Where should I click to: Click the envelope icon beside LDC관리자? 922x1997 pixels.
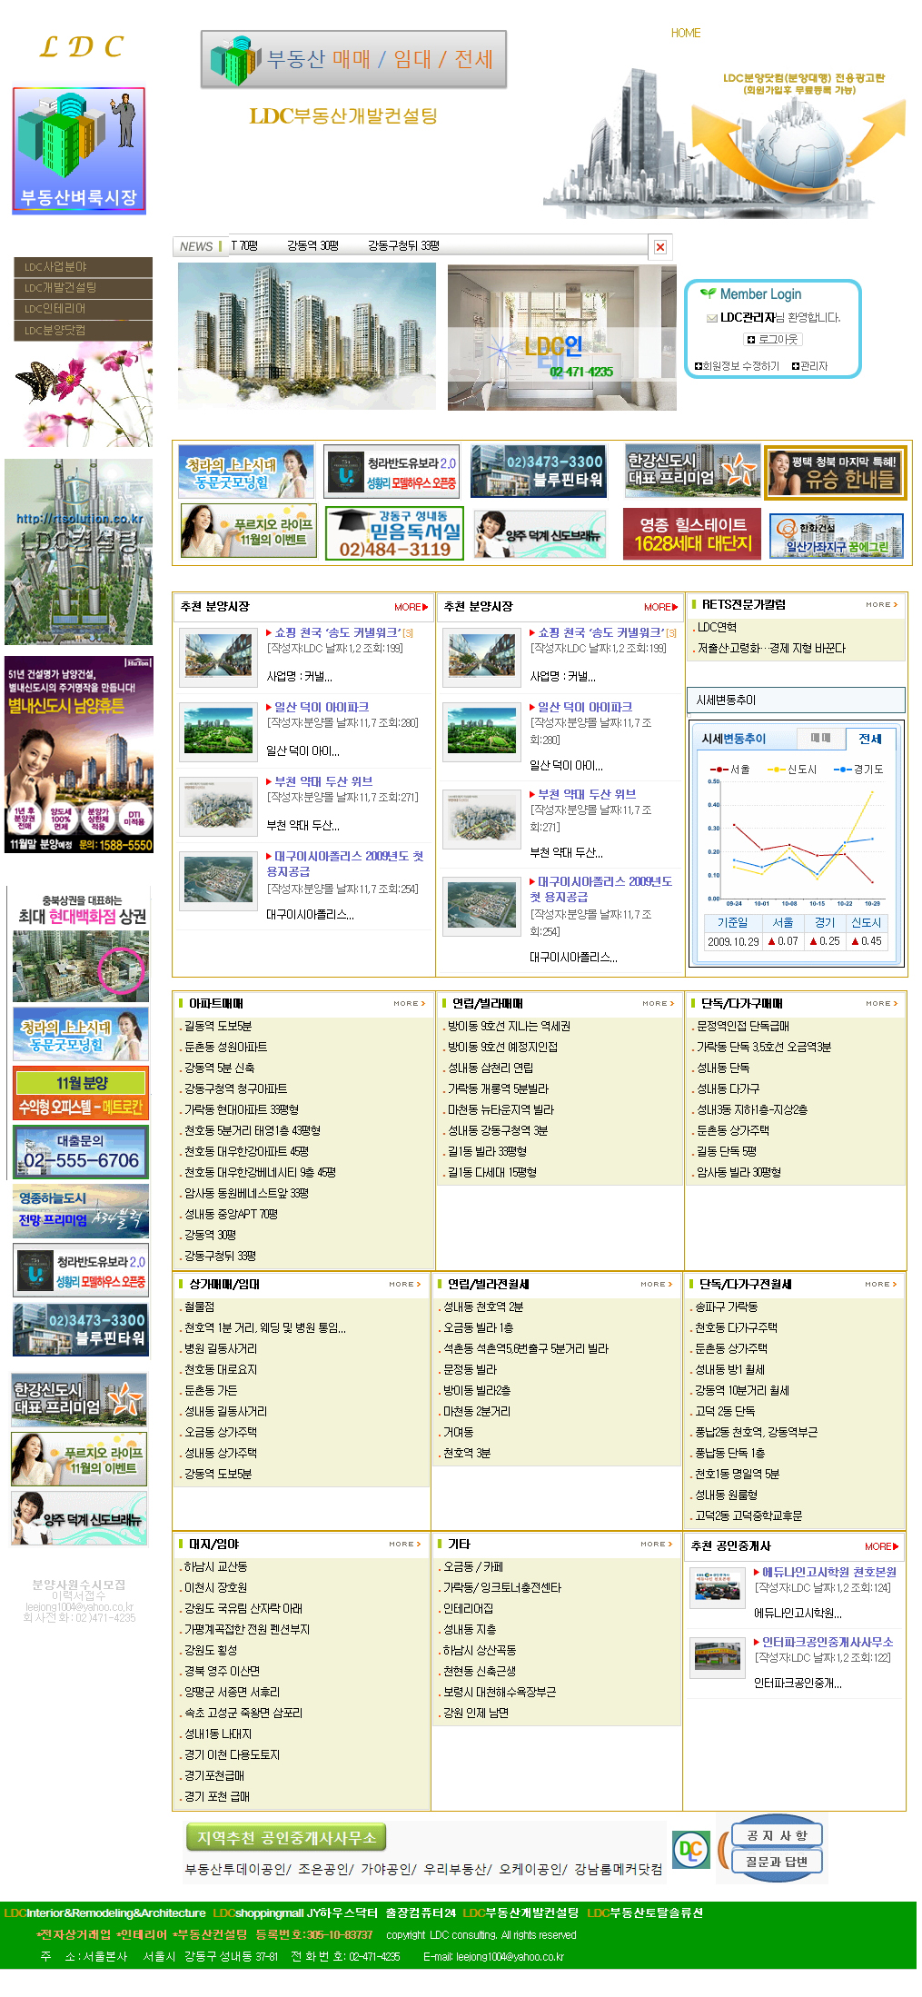(712, 318)
